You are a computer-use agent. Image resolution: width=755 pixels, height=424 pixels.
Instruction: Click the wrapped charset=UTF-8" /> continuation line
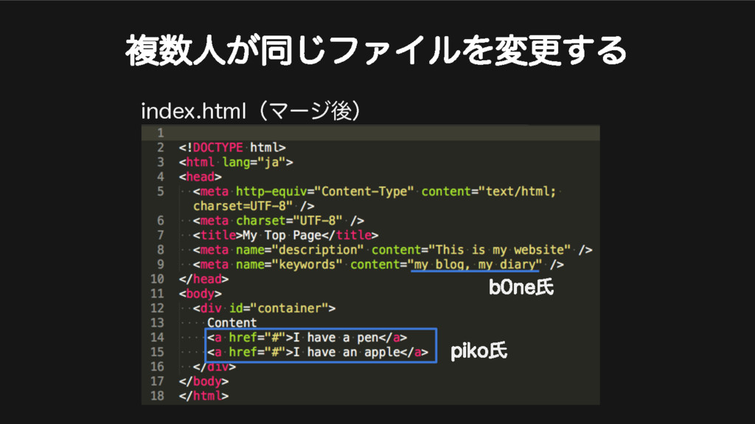pyautogui.click(x=254, y=206)
